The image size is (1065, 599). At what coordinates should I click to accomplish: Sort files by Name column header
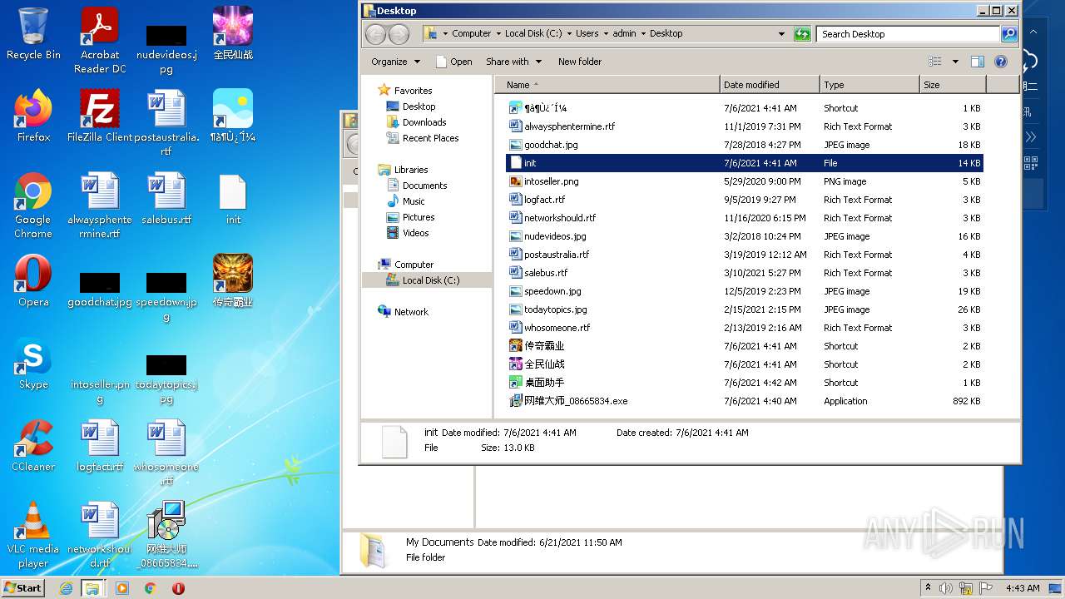click(x=607, y=85)
